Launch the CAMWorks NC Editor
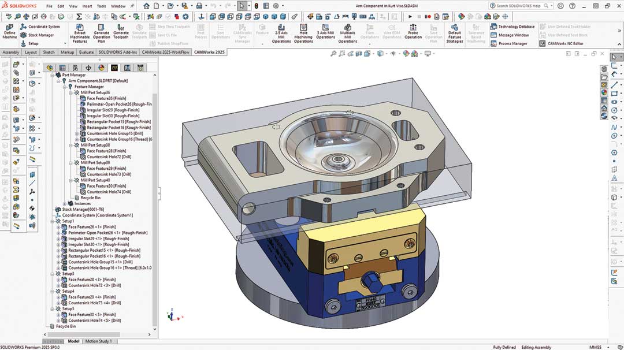Image resolution: width=624 pixels, height=350 pixels. (564, 43)
